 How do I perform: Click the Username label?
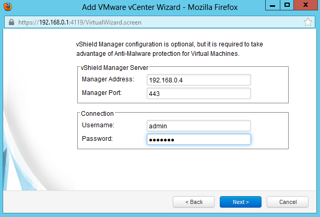(x=98, y=125)
